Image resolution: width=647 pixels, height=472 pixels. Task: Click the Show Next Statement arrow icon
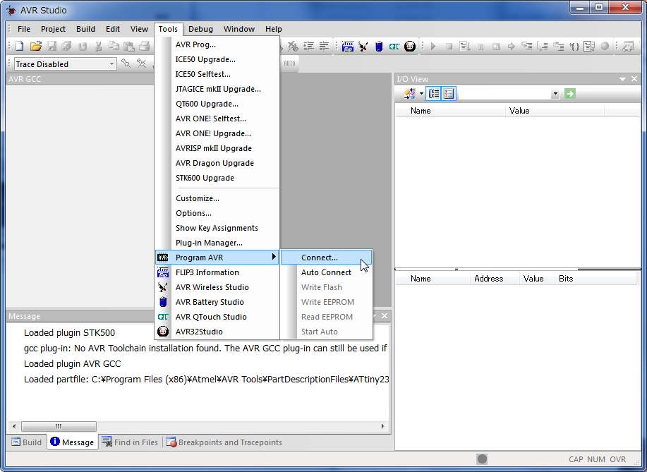point(512,46)
